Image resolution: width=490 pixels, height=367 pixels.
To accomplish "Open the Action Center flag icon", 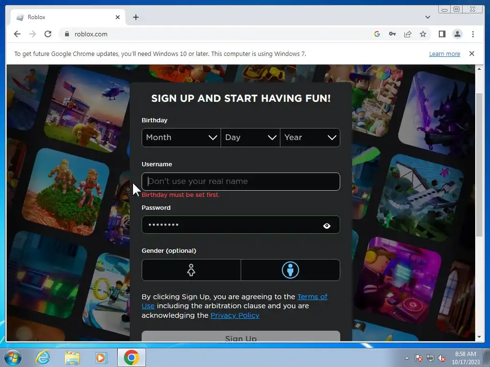I will (x=418, y=358).
